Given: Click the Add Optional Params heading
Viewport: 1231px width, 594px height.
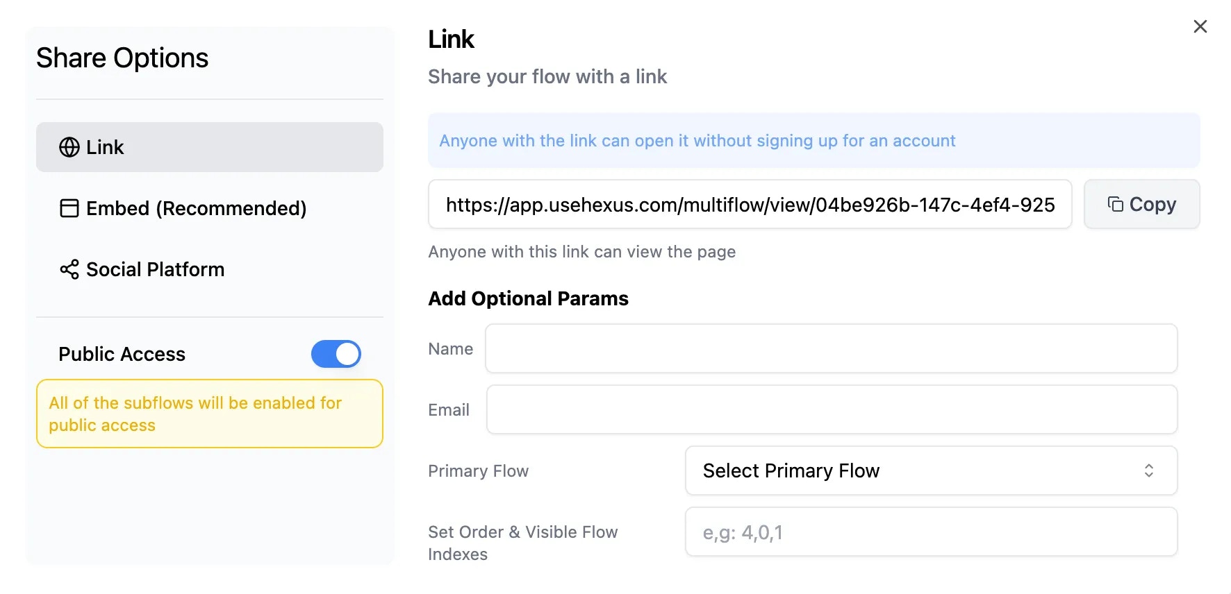Looking at the screenshot, I should pyautogui.click(x=529, y=298).
